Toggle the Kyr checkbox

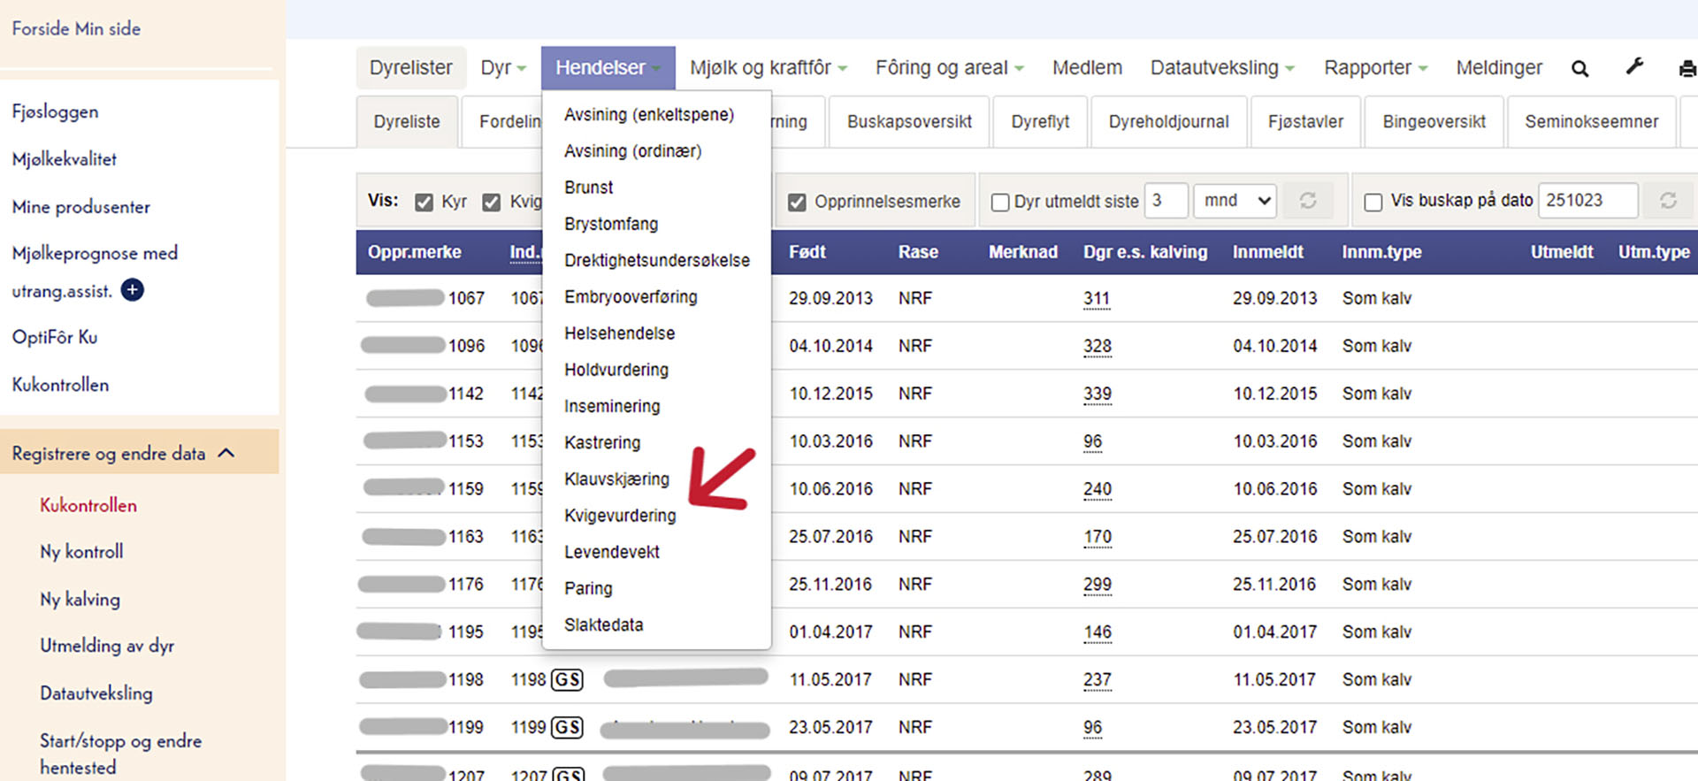pos(424,203)
